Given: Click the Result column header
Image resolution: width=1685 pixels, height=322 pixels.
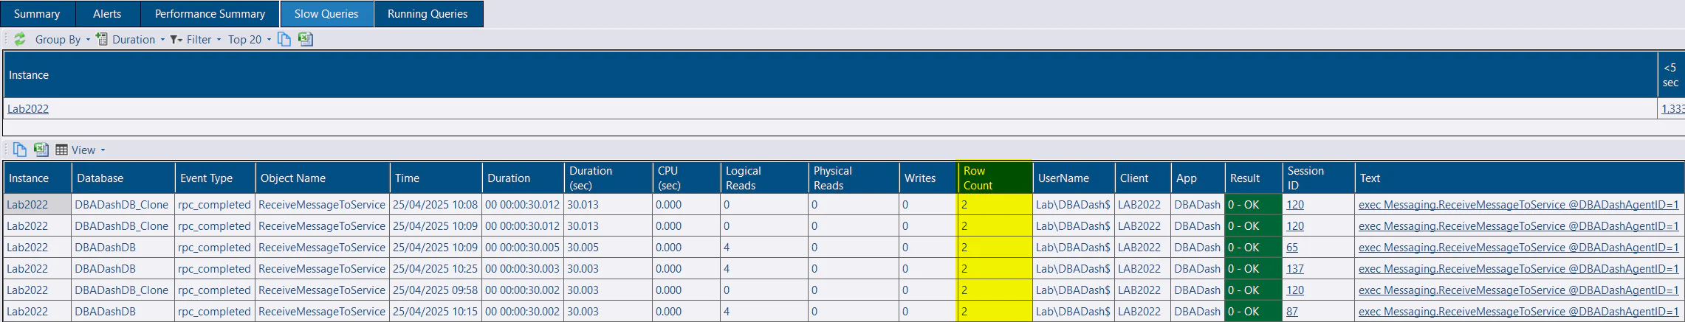Looking at the screenshot, I should [x=1253, y=178].
